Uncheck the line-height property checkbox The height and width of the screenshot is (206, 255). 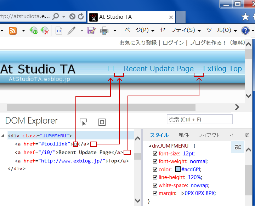(155, 177)
